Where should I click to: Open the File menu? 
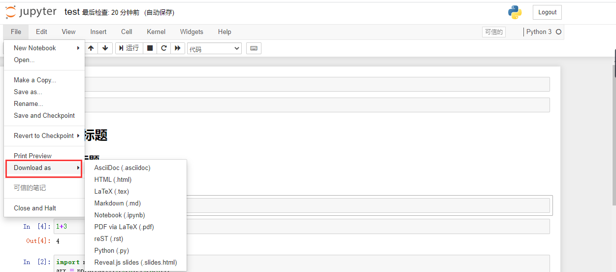[16, 32]
